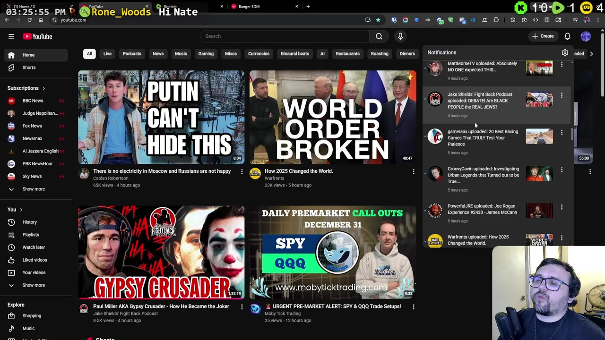Select the All filter chip
Image resolution: width=605 pixels, height=340 pixels.
pyautogui.click(x=89, y=54)
